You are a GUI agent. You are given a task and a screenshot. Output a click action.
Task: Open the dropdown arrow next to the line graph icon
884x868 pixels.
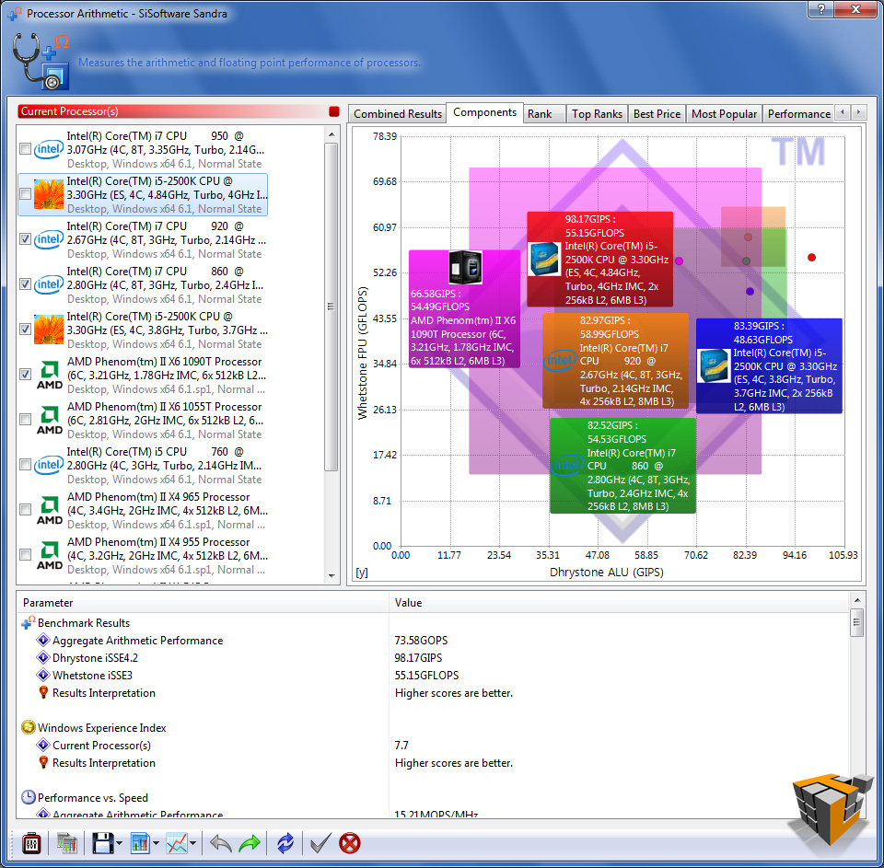click(192, 844)
